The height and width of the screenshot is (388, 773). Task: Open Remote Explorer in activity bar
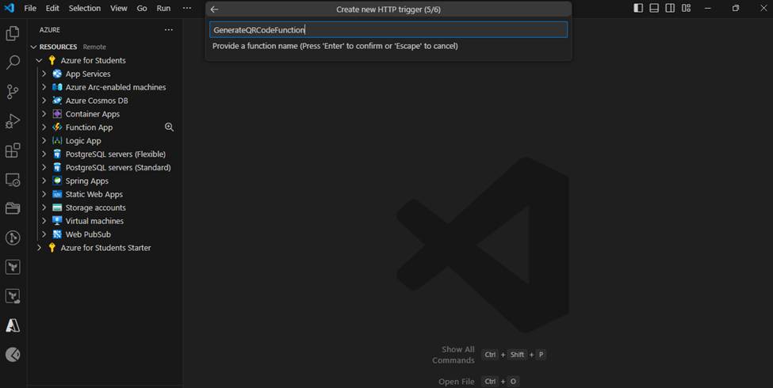(13, 180)
